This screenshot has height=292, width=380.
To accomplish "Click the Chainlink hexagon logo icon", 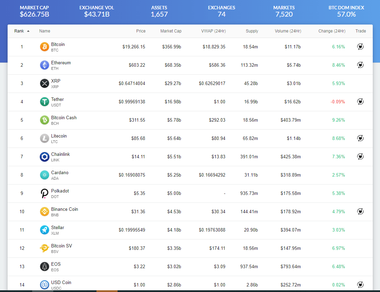I will coord(45,157).
